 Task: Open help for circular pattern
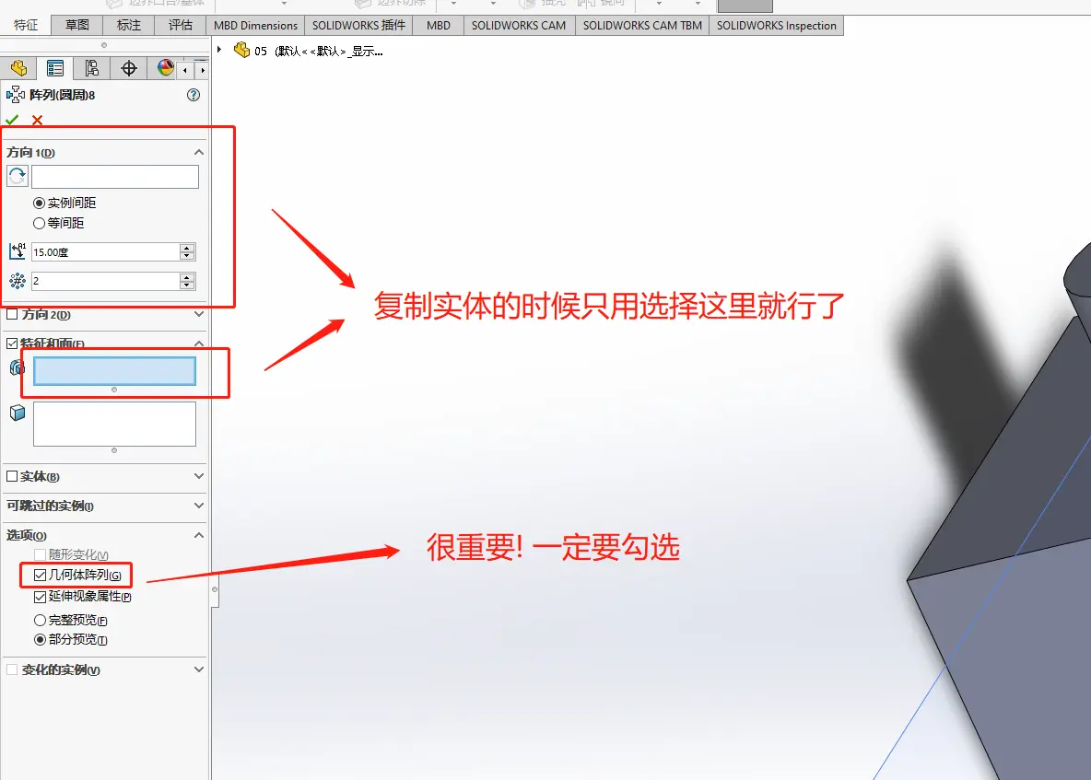coord(194,95)
